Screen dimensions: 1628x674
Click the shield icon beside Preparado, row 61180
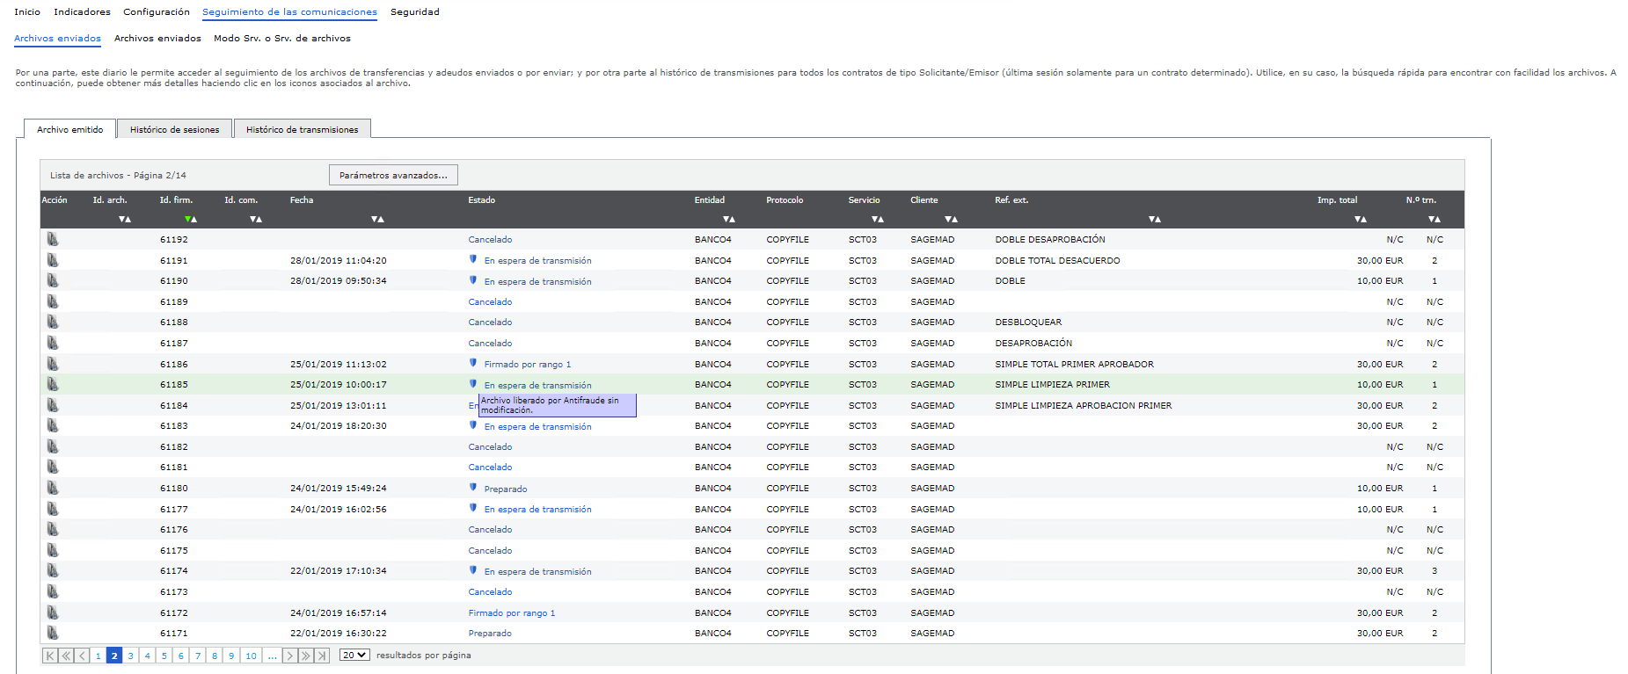[473, 488]
